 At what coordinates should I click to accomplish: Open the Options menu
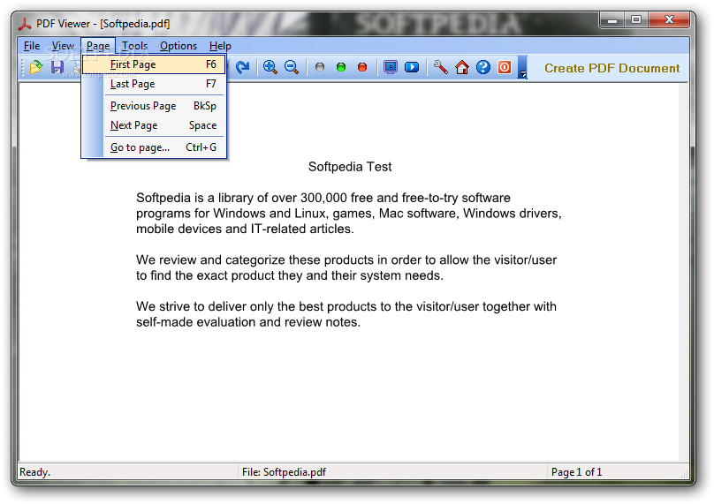[178, 46]
